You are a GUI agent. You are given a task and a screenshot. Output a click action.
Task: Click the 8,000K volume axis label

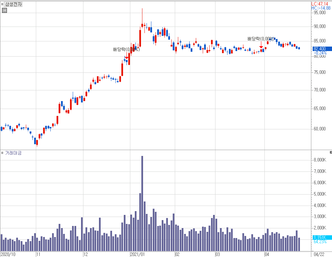pos(319,160)
